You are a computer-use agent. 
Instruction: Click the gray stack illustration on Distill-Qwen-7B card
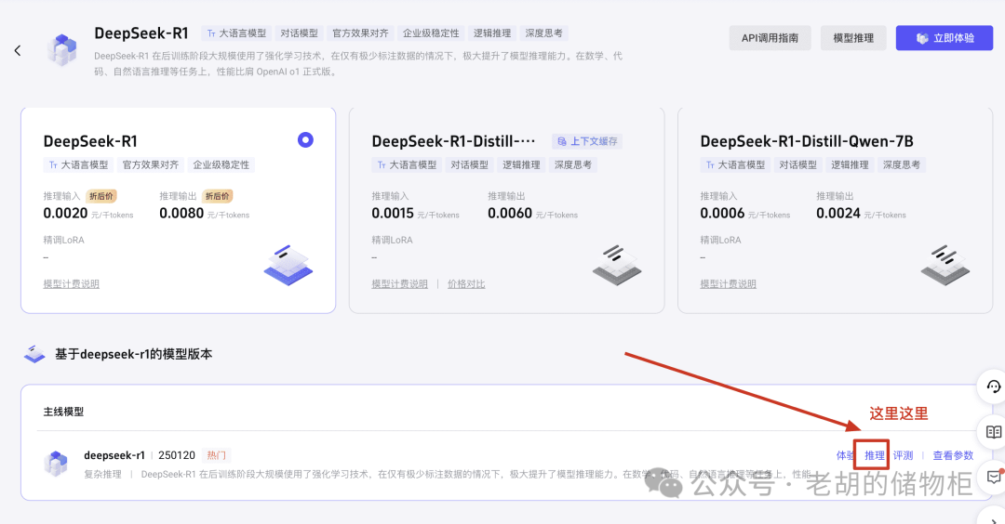tap(945, 265)
